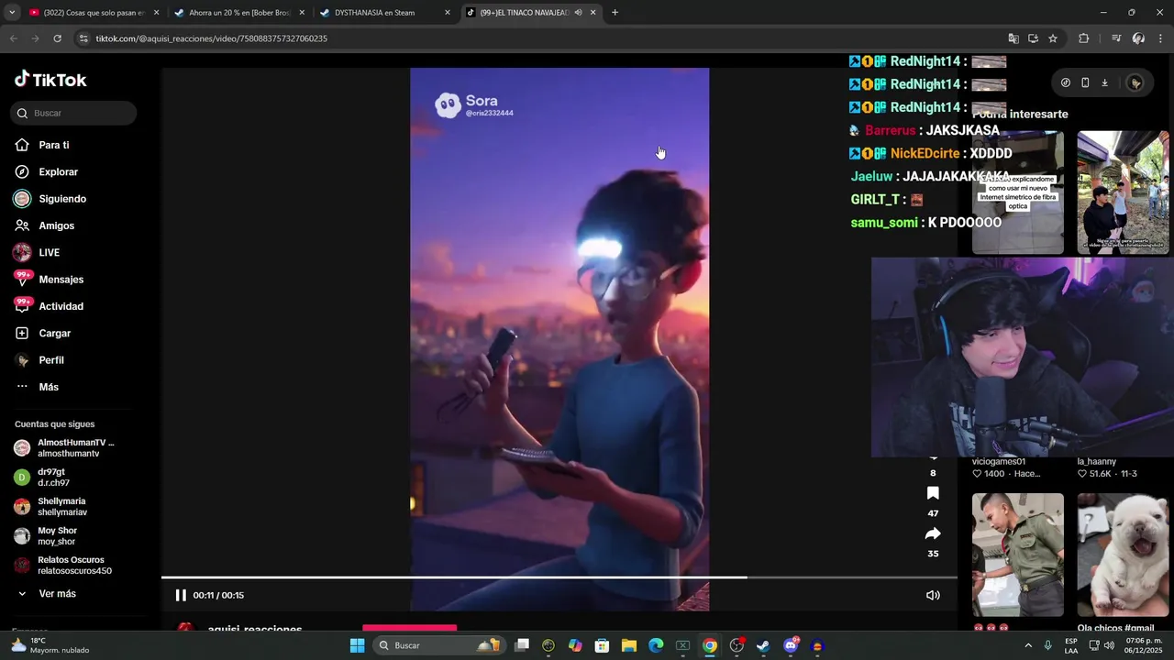Viewport: 1174px width, 660px height.
Task: Bookmark this page with star
Action: [1053, 38]
